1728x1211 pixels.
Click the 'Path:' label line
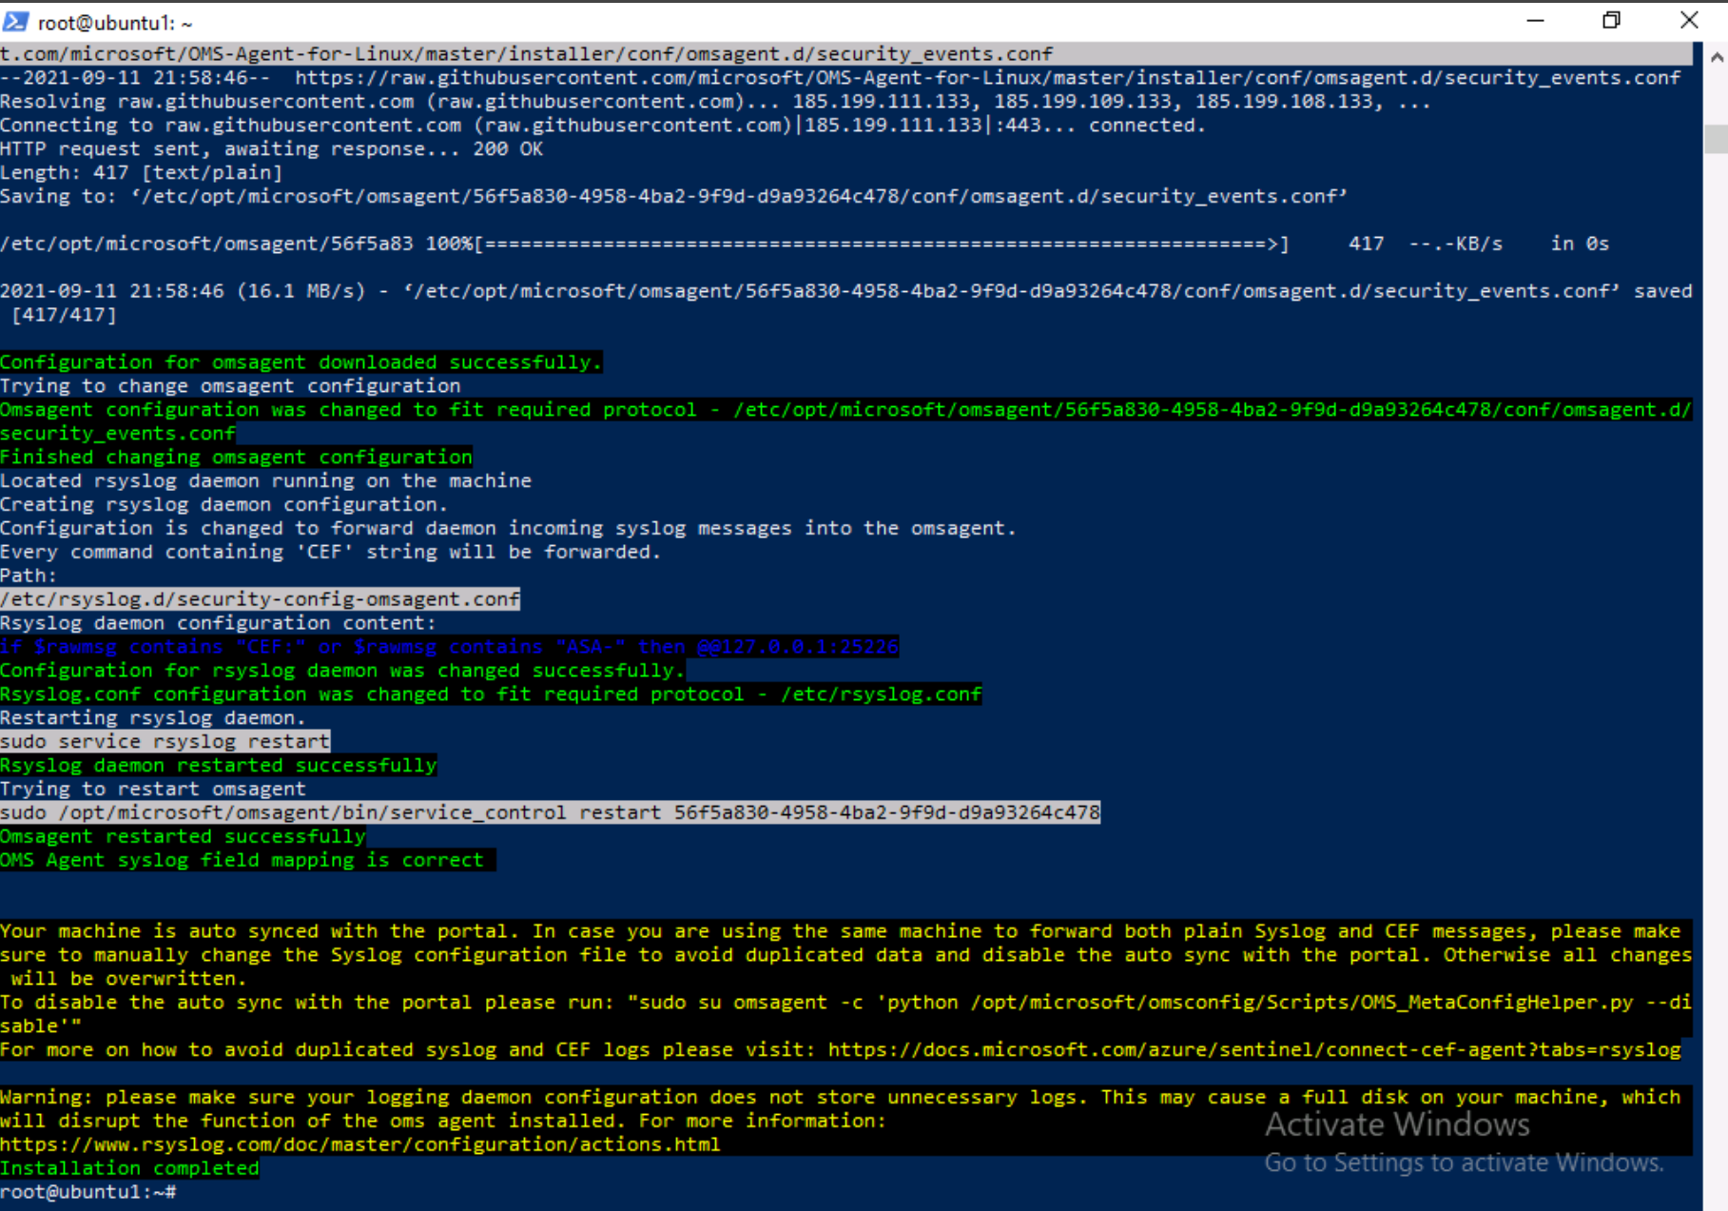pyautogui.click(x=29, y=575)
